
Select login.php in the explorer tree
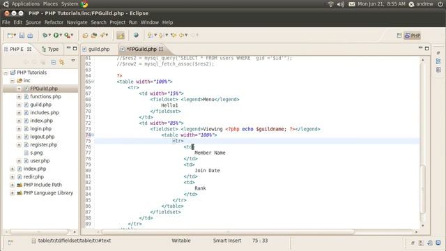40,129
